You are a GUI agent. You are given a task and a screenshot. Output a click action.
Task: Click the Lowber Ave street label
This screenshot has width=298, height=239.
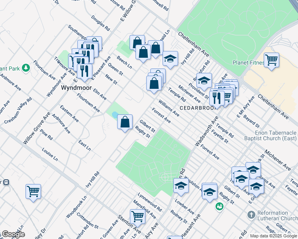184,207
